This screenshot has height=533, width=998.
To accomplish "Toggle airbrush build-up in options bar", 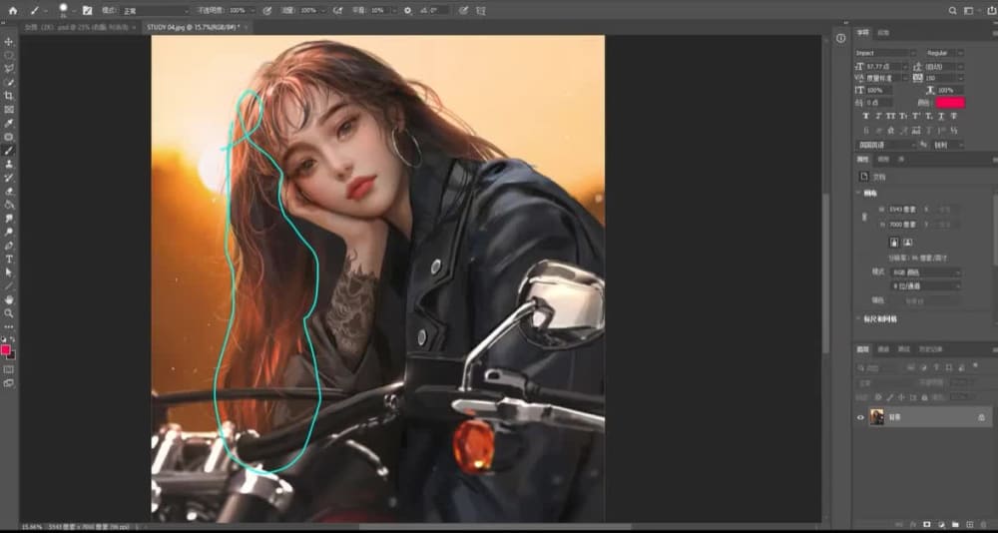I will (x=340, y=11).
